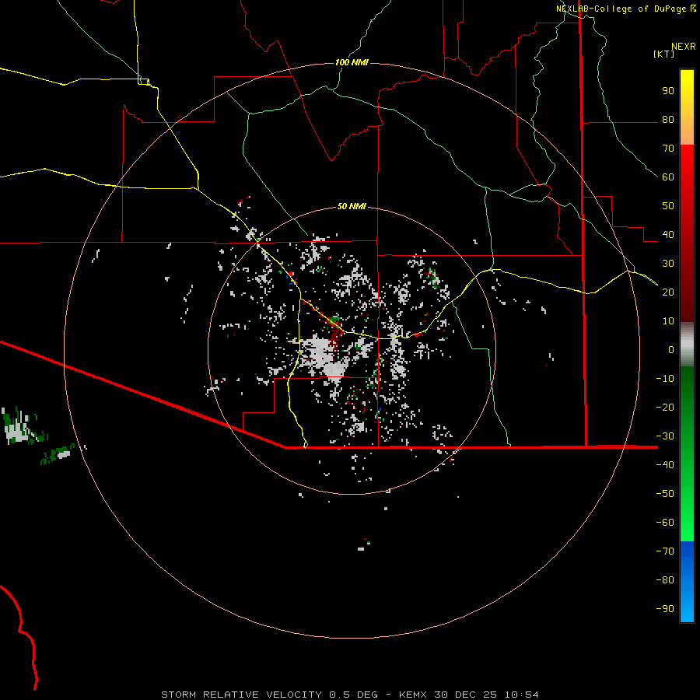Click the 50 NMI range ring label
The width and height of the screenshot is (700, 700).
coord(352,206)
